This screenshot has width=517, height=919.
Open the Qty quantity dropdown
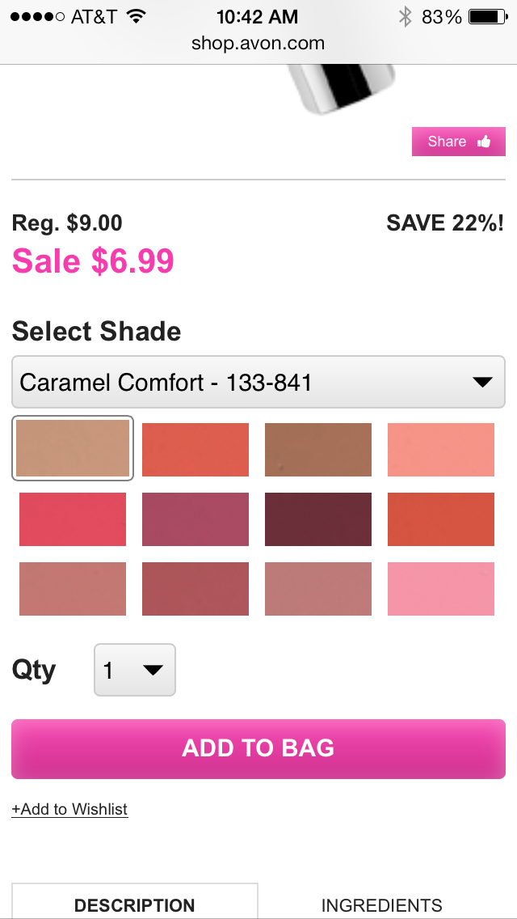(134, 670)
